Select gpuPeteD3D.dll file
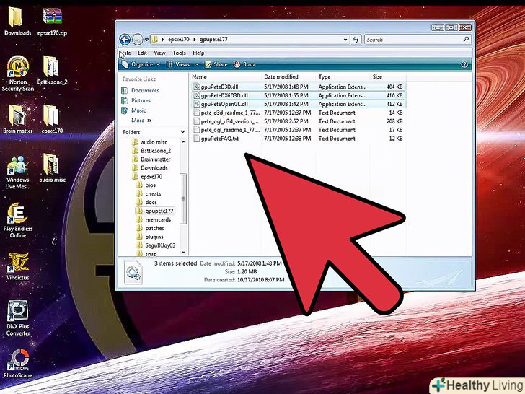Viewport: 525px width, 394px height. tap(299, 87)
